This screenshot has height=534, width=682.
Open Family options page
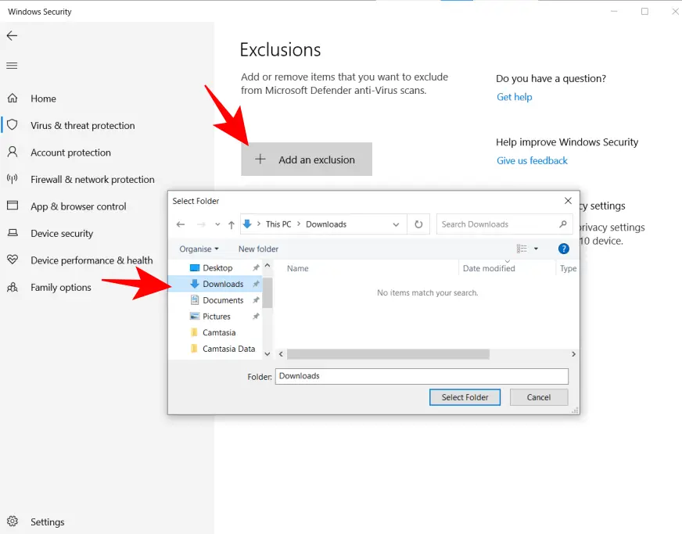pos(61,288)
